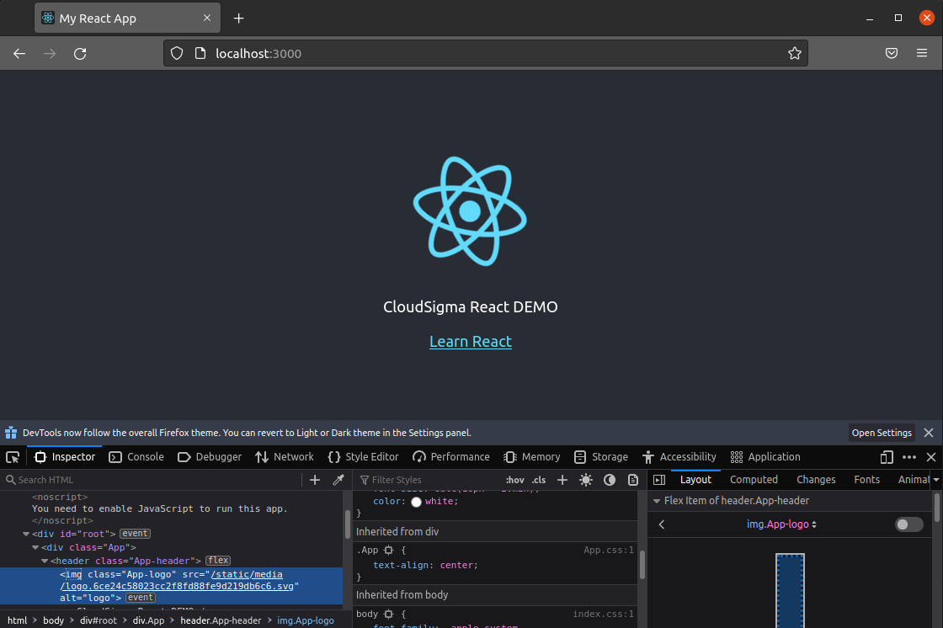This screenshot has width=943, height=628.
Task: Click the Learn React link
Action: pyautogui.click(x=471, y=342)
